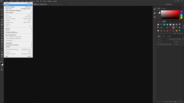Click Buscar Adobe Stock entry
Viewport: 184px width, 103px height.
click(18, 35)
